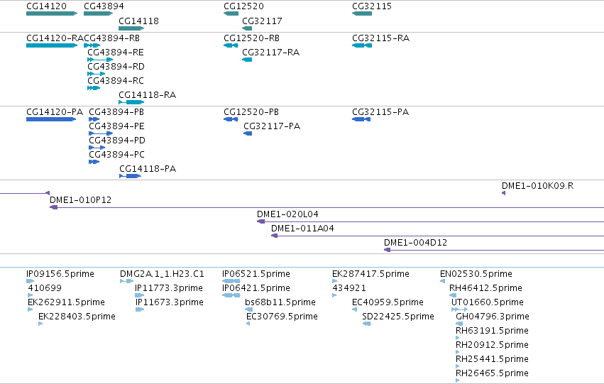Select the DME1-004D12 clone

(x=494, y=251)
